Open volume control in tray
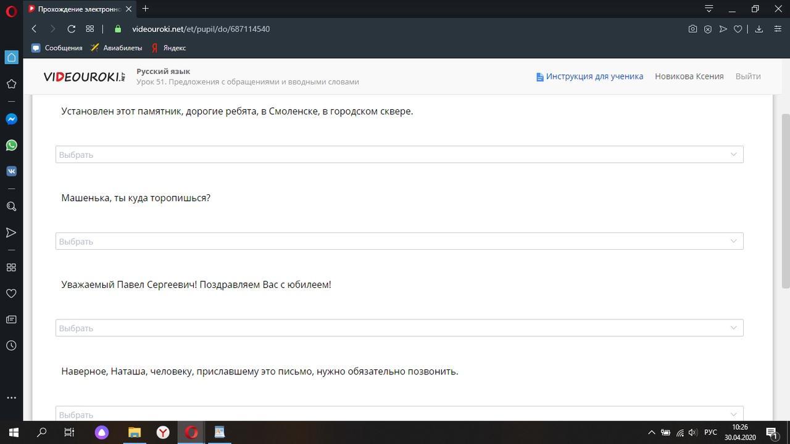This screenshot has height=444, width=790. coord(692,432)
